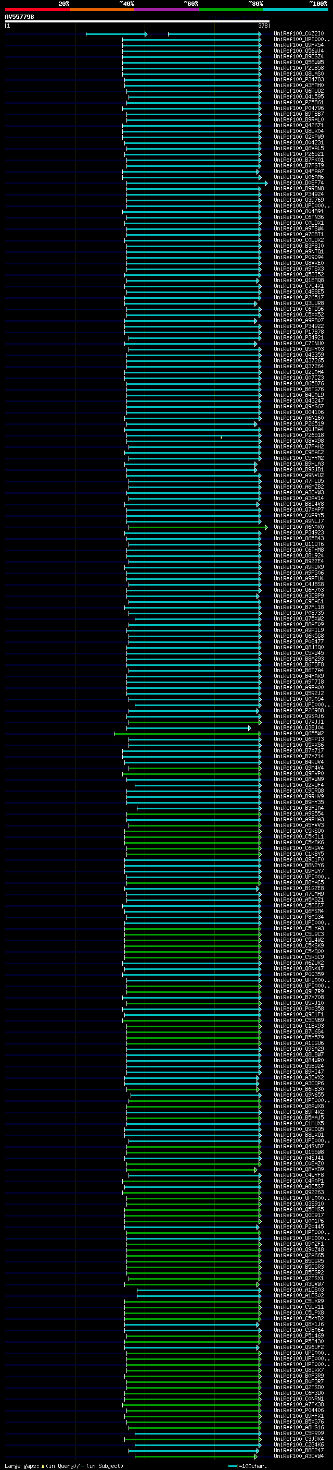Screen dimensions: 333x1470
Task: Click the Large gaps legend text
Action: click(x=64, y=1465)
